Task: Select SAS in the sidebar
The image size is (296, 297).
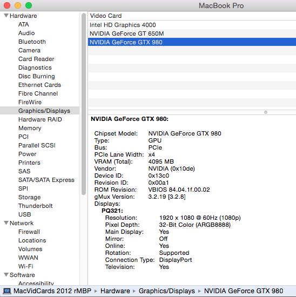Action: [x=24, y=171]
